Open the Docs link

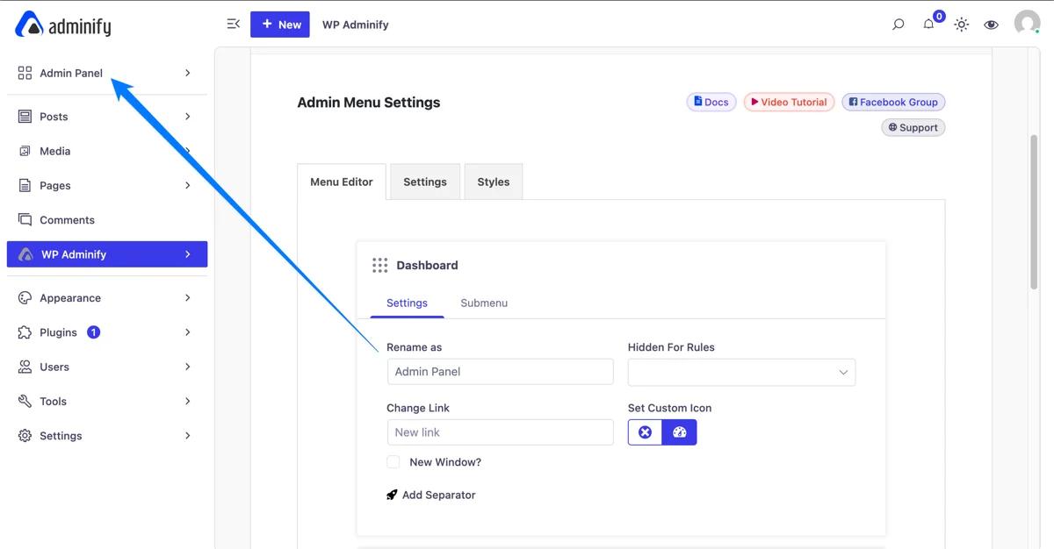click(711, 102)
